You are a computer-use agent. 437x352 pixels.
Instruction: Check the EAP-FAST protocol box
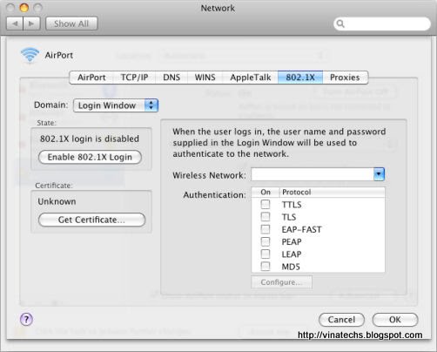coord(266,229)
